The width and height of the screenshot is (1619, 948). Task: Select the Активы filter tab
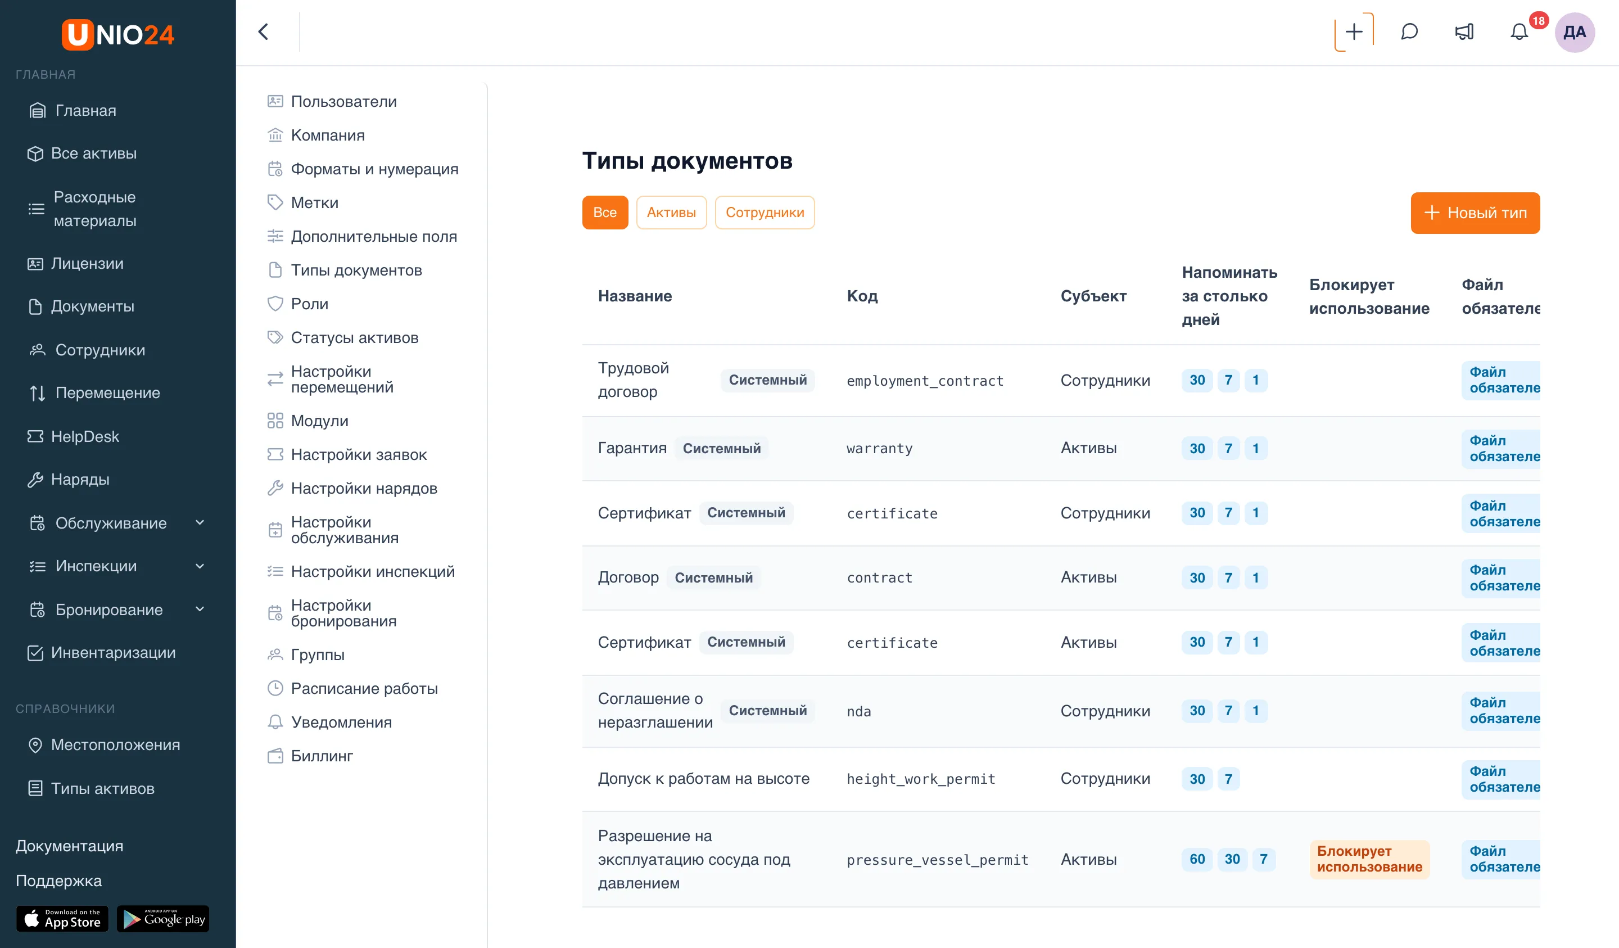click(671, 212)
